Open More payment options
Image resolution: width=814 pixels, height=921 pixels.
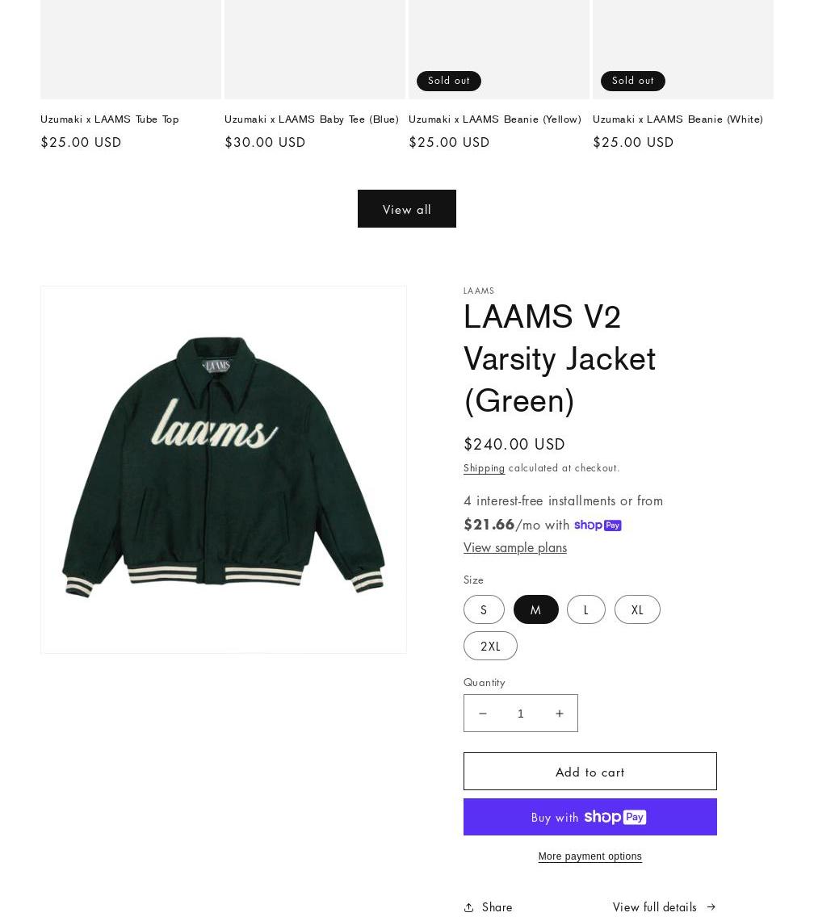tap(590, 856)
